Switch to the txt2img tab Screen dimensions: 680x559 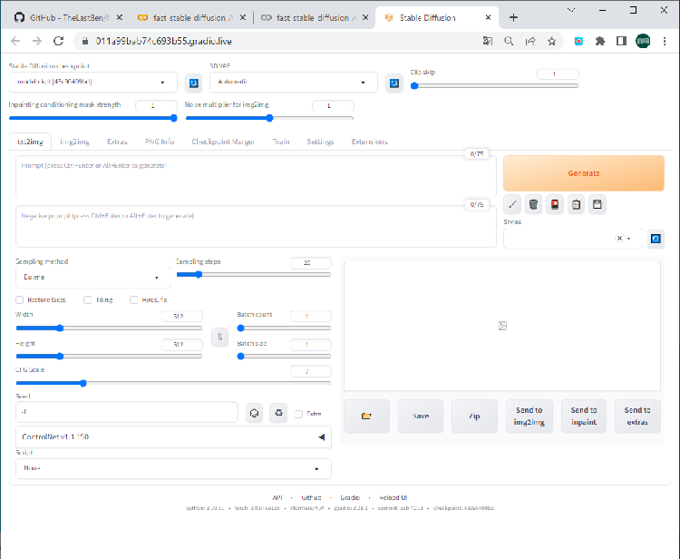point(30,142)
